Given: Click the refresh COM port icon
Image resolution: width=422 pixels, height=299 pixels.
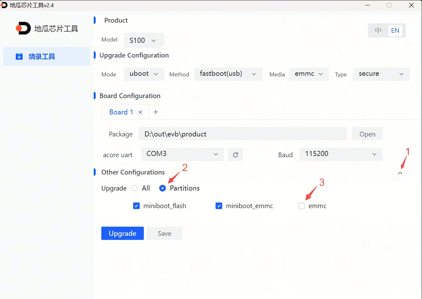Looking at the screenshot, I should pyautogui.click(x=235, y=154).
